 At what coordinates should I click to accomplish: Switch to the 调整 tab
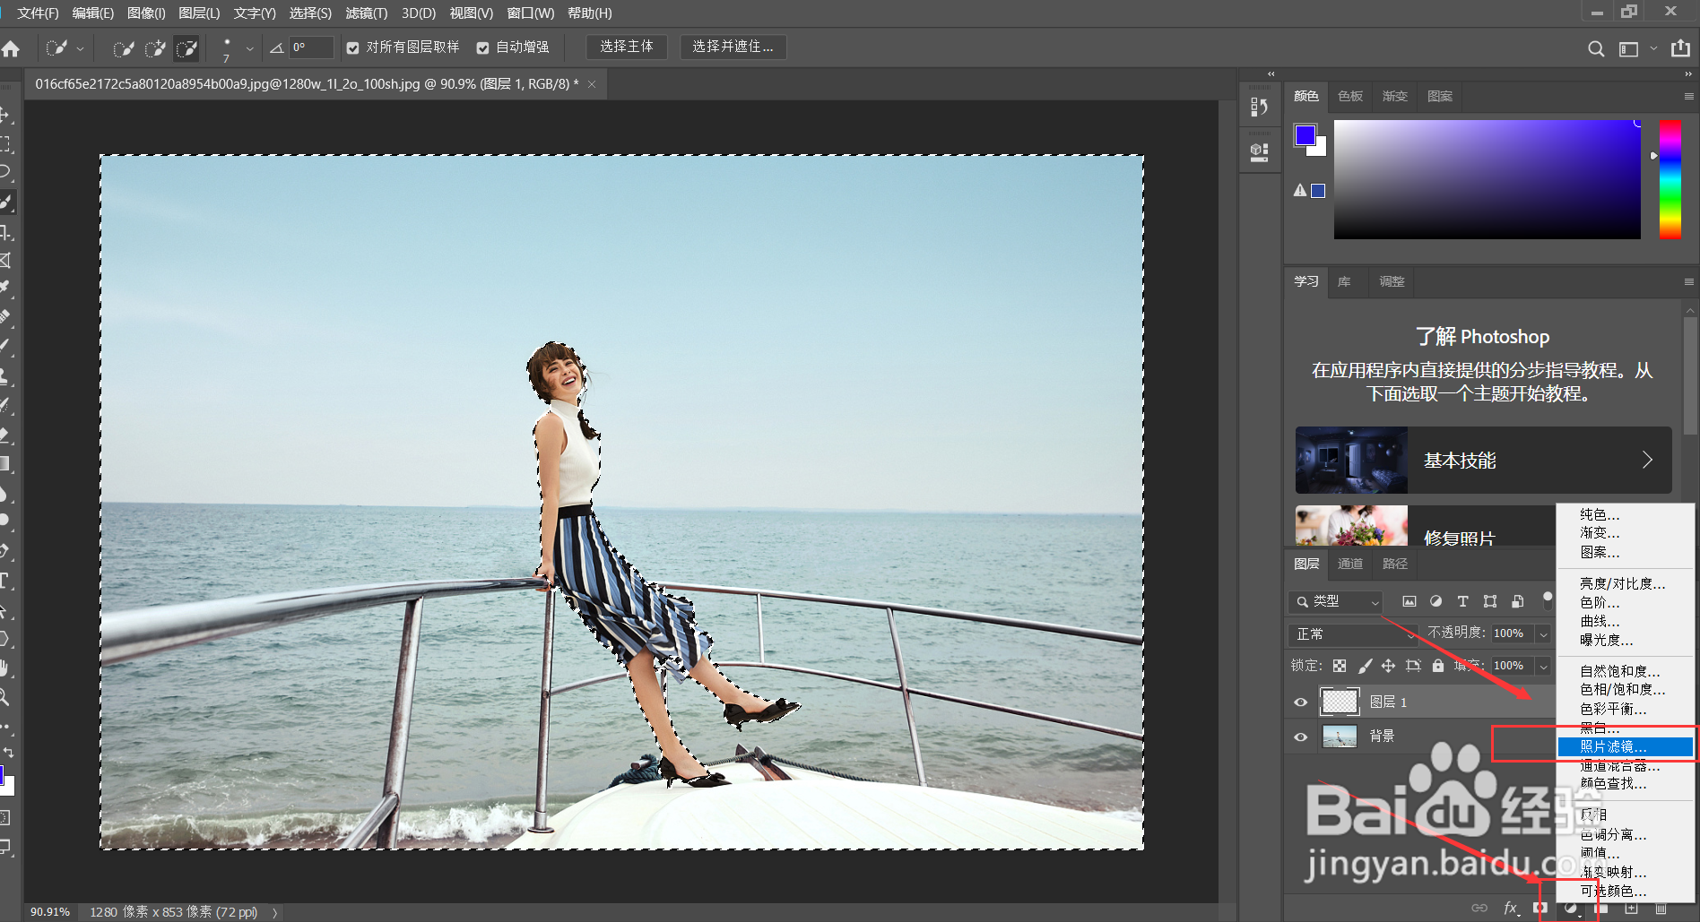(x=1392, y=281)
